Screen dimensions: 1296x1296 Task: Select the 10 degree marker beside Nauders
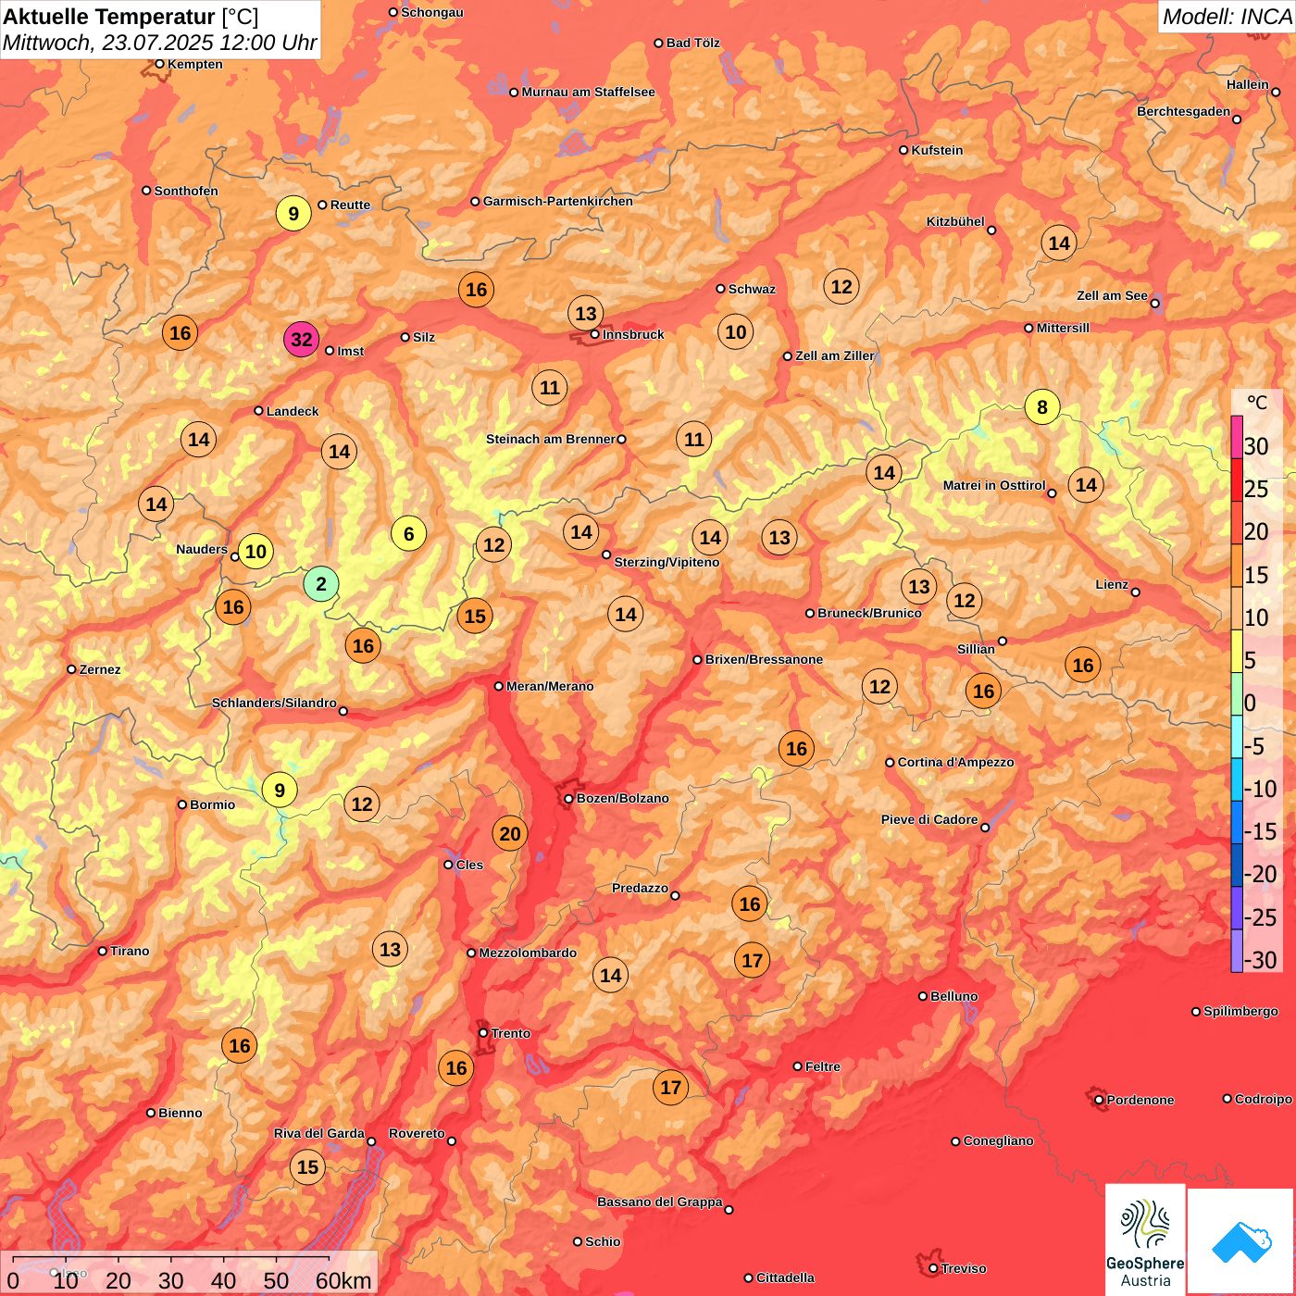(x=255, y=552)
